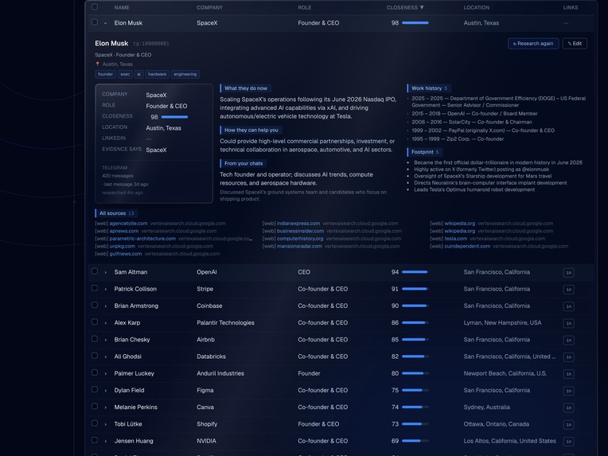Image resolution: width=608 pixels, height=456 pixels.
Task: Check the Jensen Huang row checkbox
Action: pos(95,440)
